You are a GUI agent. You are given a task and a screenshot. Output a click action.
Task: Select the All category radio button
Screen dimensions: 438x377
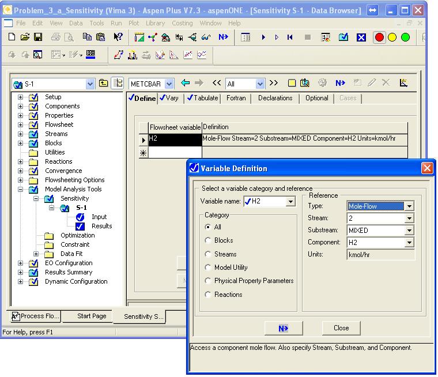coord(207,227)
